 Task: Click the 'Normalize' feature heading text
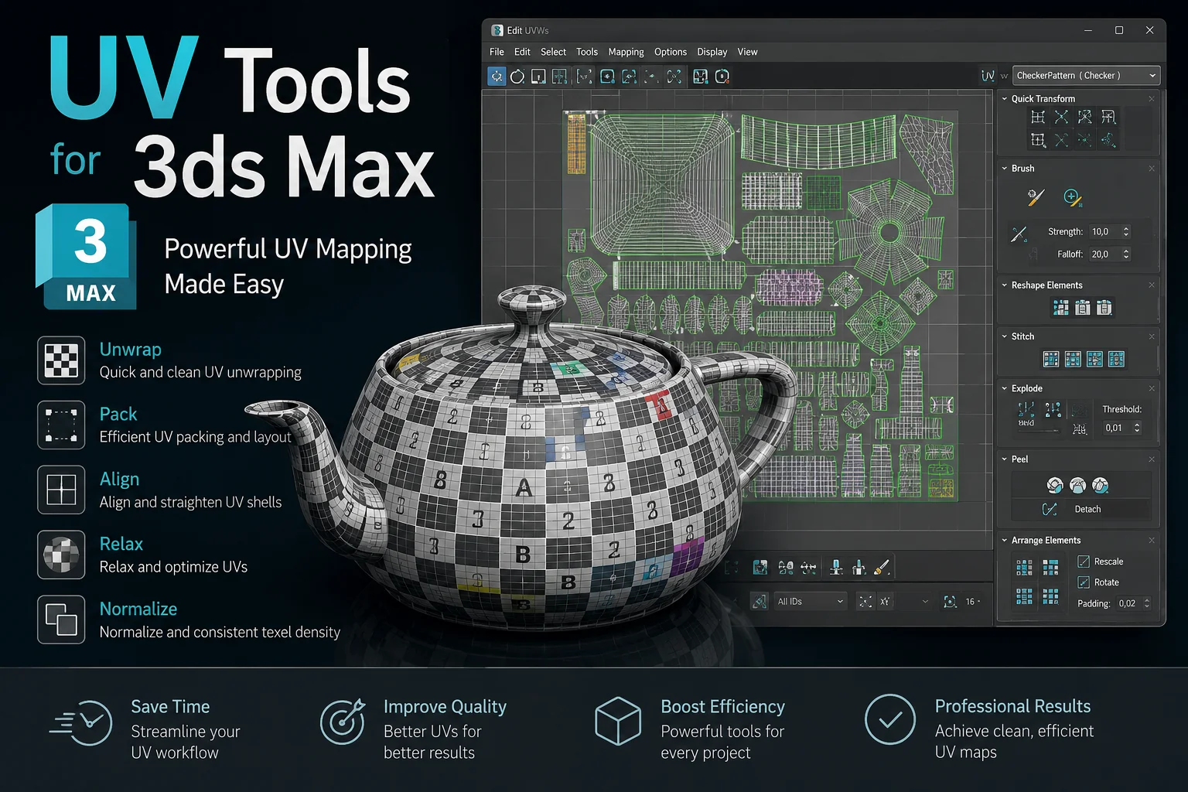coord(138,609)
